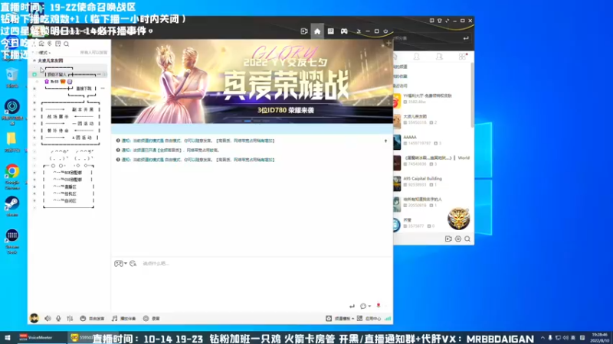This screenshot has height=344, width=613.
Task: Collapse the root channel 大波凡亲友团
Action: pos(34,60)
